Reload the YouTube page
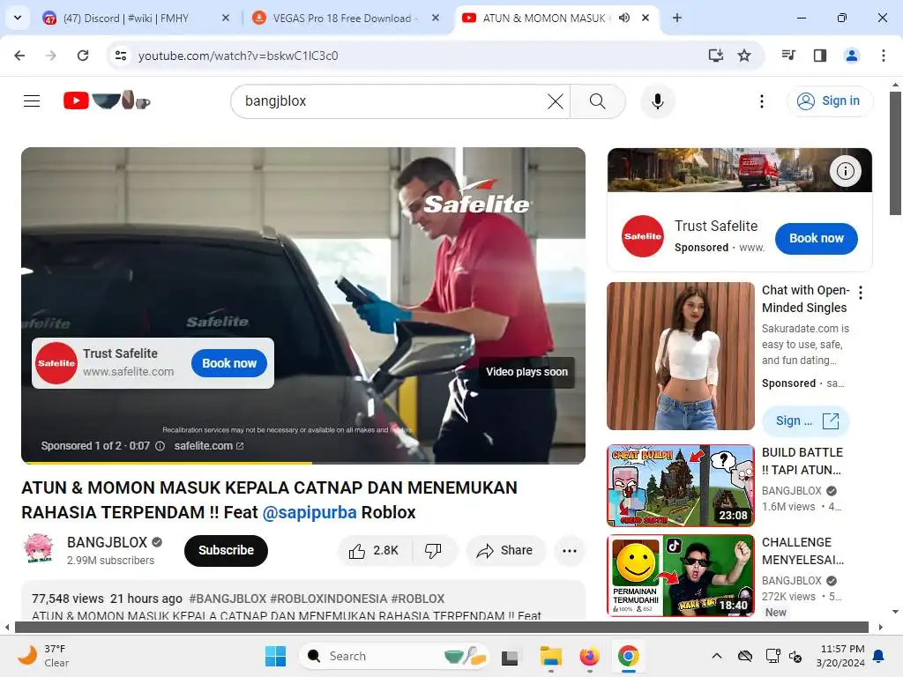Screen dimensions: 903x677 83,56
